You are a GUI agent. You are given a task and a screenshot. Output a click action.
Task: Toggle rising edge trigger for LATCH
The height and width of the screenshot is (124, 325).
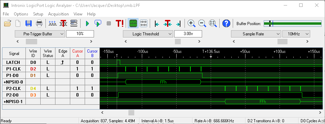[63, 62]
